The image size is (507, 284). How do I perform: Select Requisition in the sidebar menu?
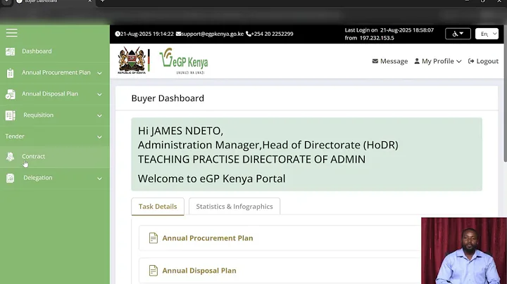[x=39, y=115]
